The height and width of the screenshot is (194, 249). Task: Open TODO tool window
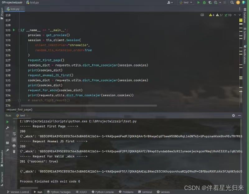pyautogui.click(x=81, y=192)
